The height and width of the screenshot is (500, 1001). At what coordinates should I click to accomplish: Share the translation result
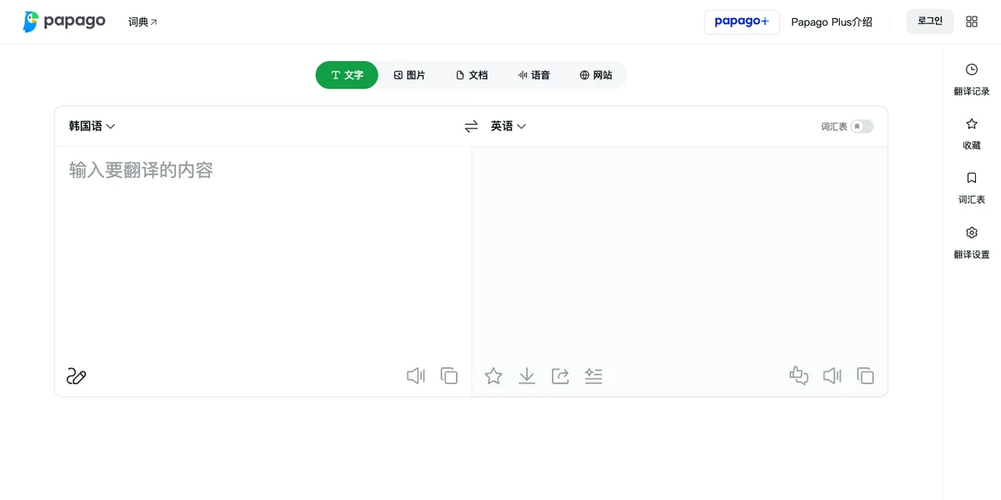560,376
